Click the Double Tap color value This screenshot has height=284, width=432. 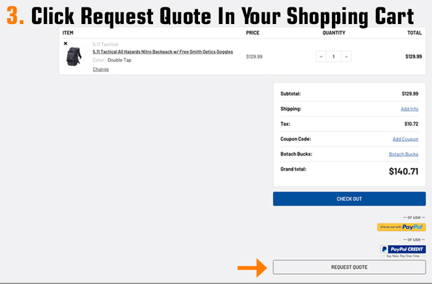click(120, 60)
